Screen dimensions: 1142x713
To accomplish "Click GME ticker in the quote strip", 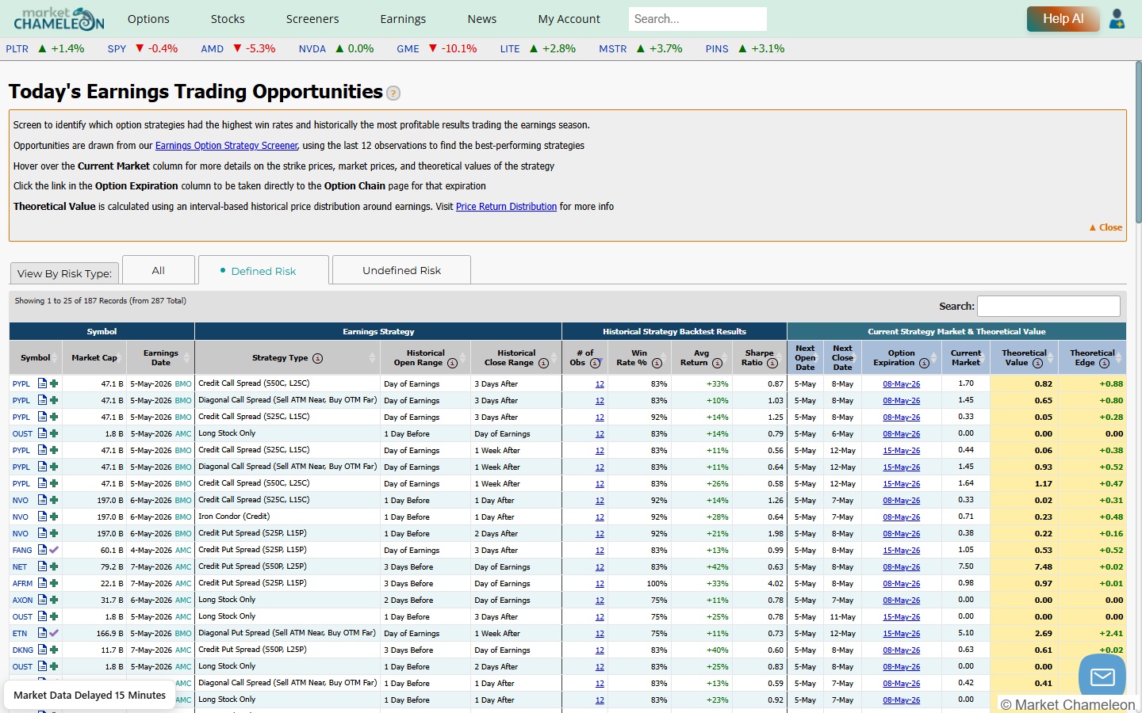I will (x=408, y=49).
